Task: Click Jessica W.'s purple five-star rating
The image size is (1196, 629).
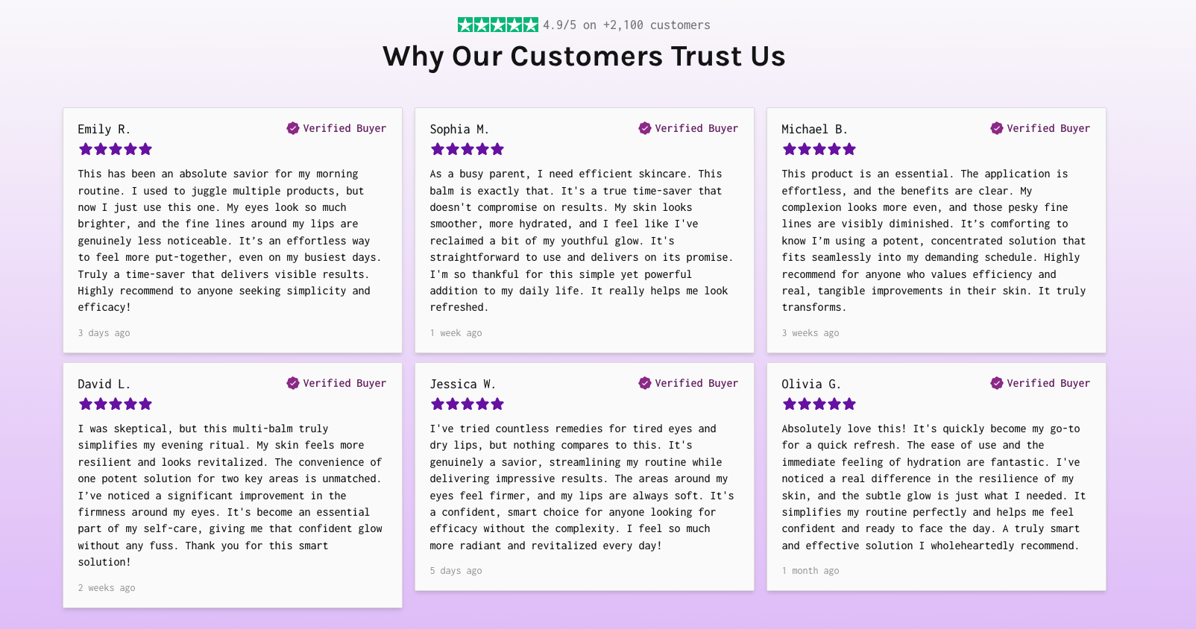Action: point(468,404)
